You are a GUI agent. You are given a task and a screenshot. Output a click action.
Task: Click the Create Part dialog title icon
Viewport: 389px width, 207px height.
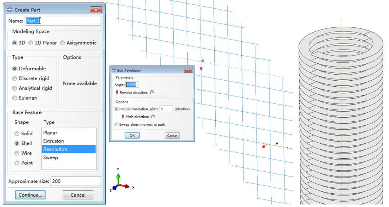tap(10, 10)
